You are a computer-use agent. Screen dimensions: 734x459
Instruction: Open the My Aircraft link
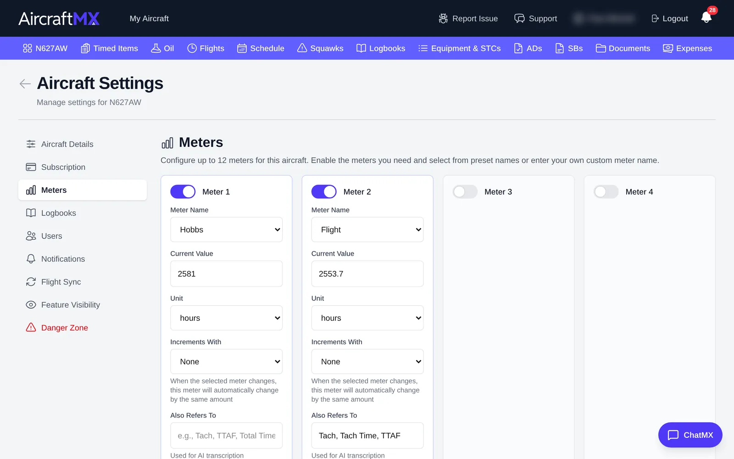(149, 18)
